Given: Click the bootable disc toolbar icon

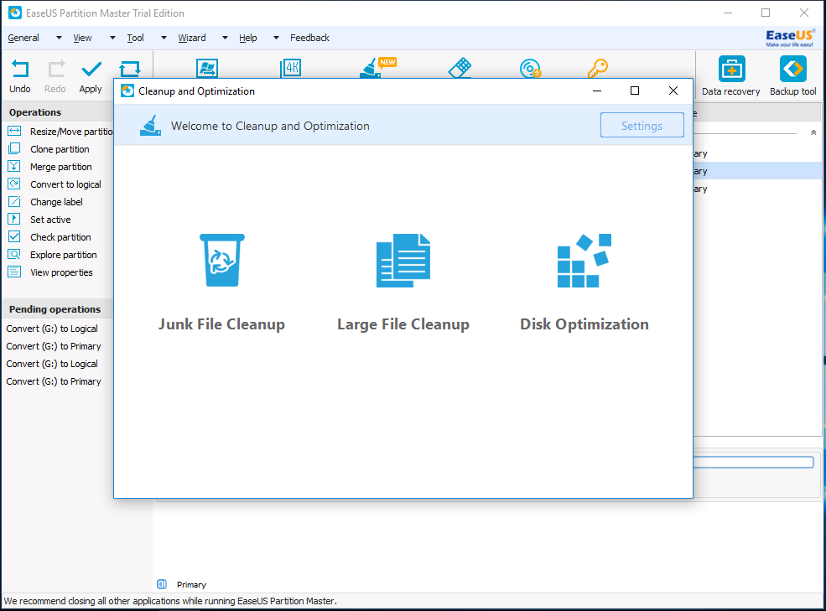Looking at the screenshot, I should 530,69.
